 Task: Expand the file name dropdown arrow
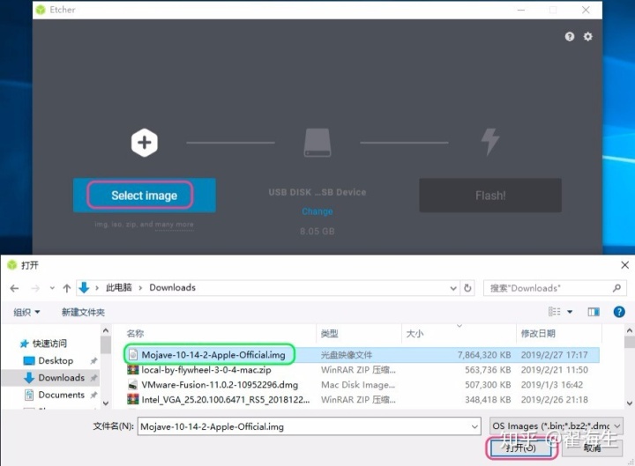click(474, 426)
